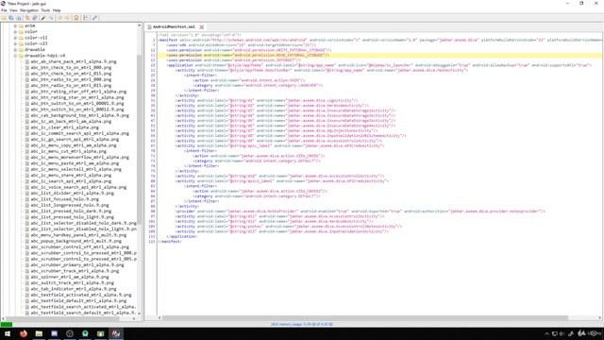604x340 pixels.
Task: Click the Export as gradle project icon
Action: tap(19, 18)
